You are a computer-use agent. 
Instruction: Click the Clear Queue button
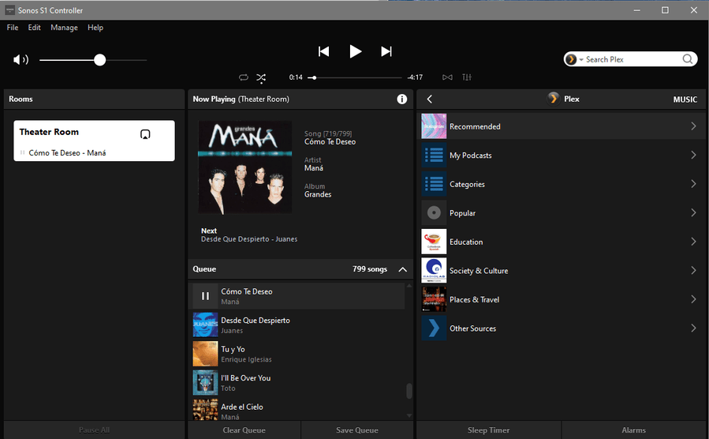[x=244, y=430]
